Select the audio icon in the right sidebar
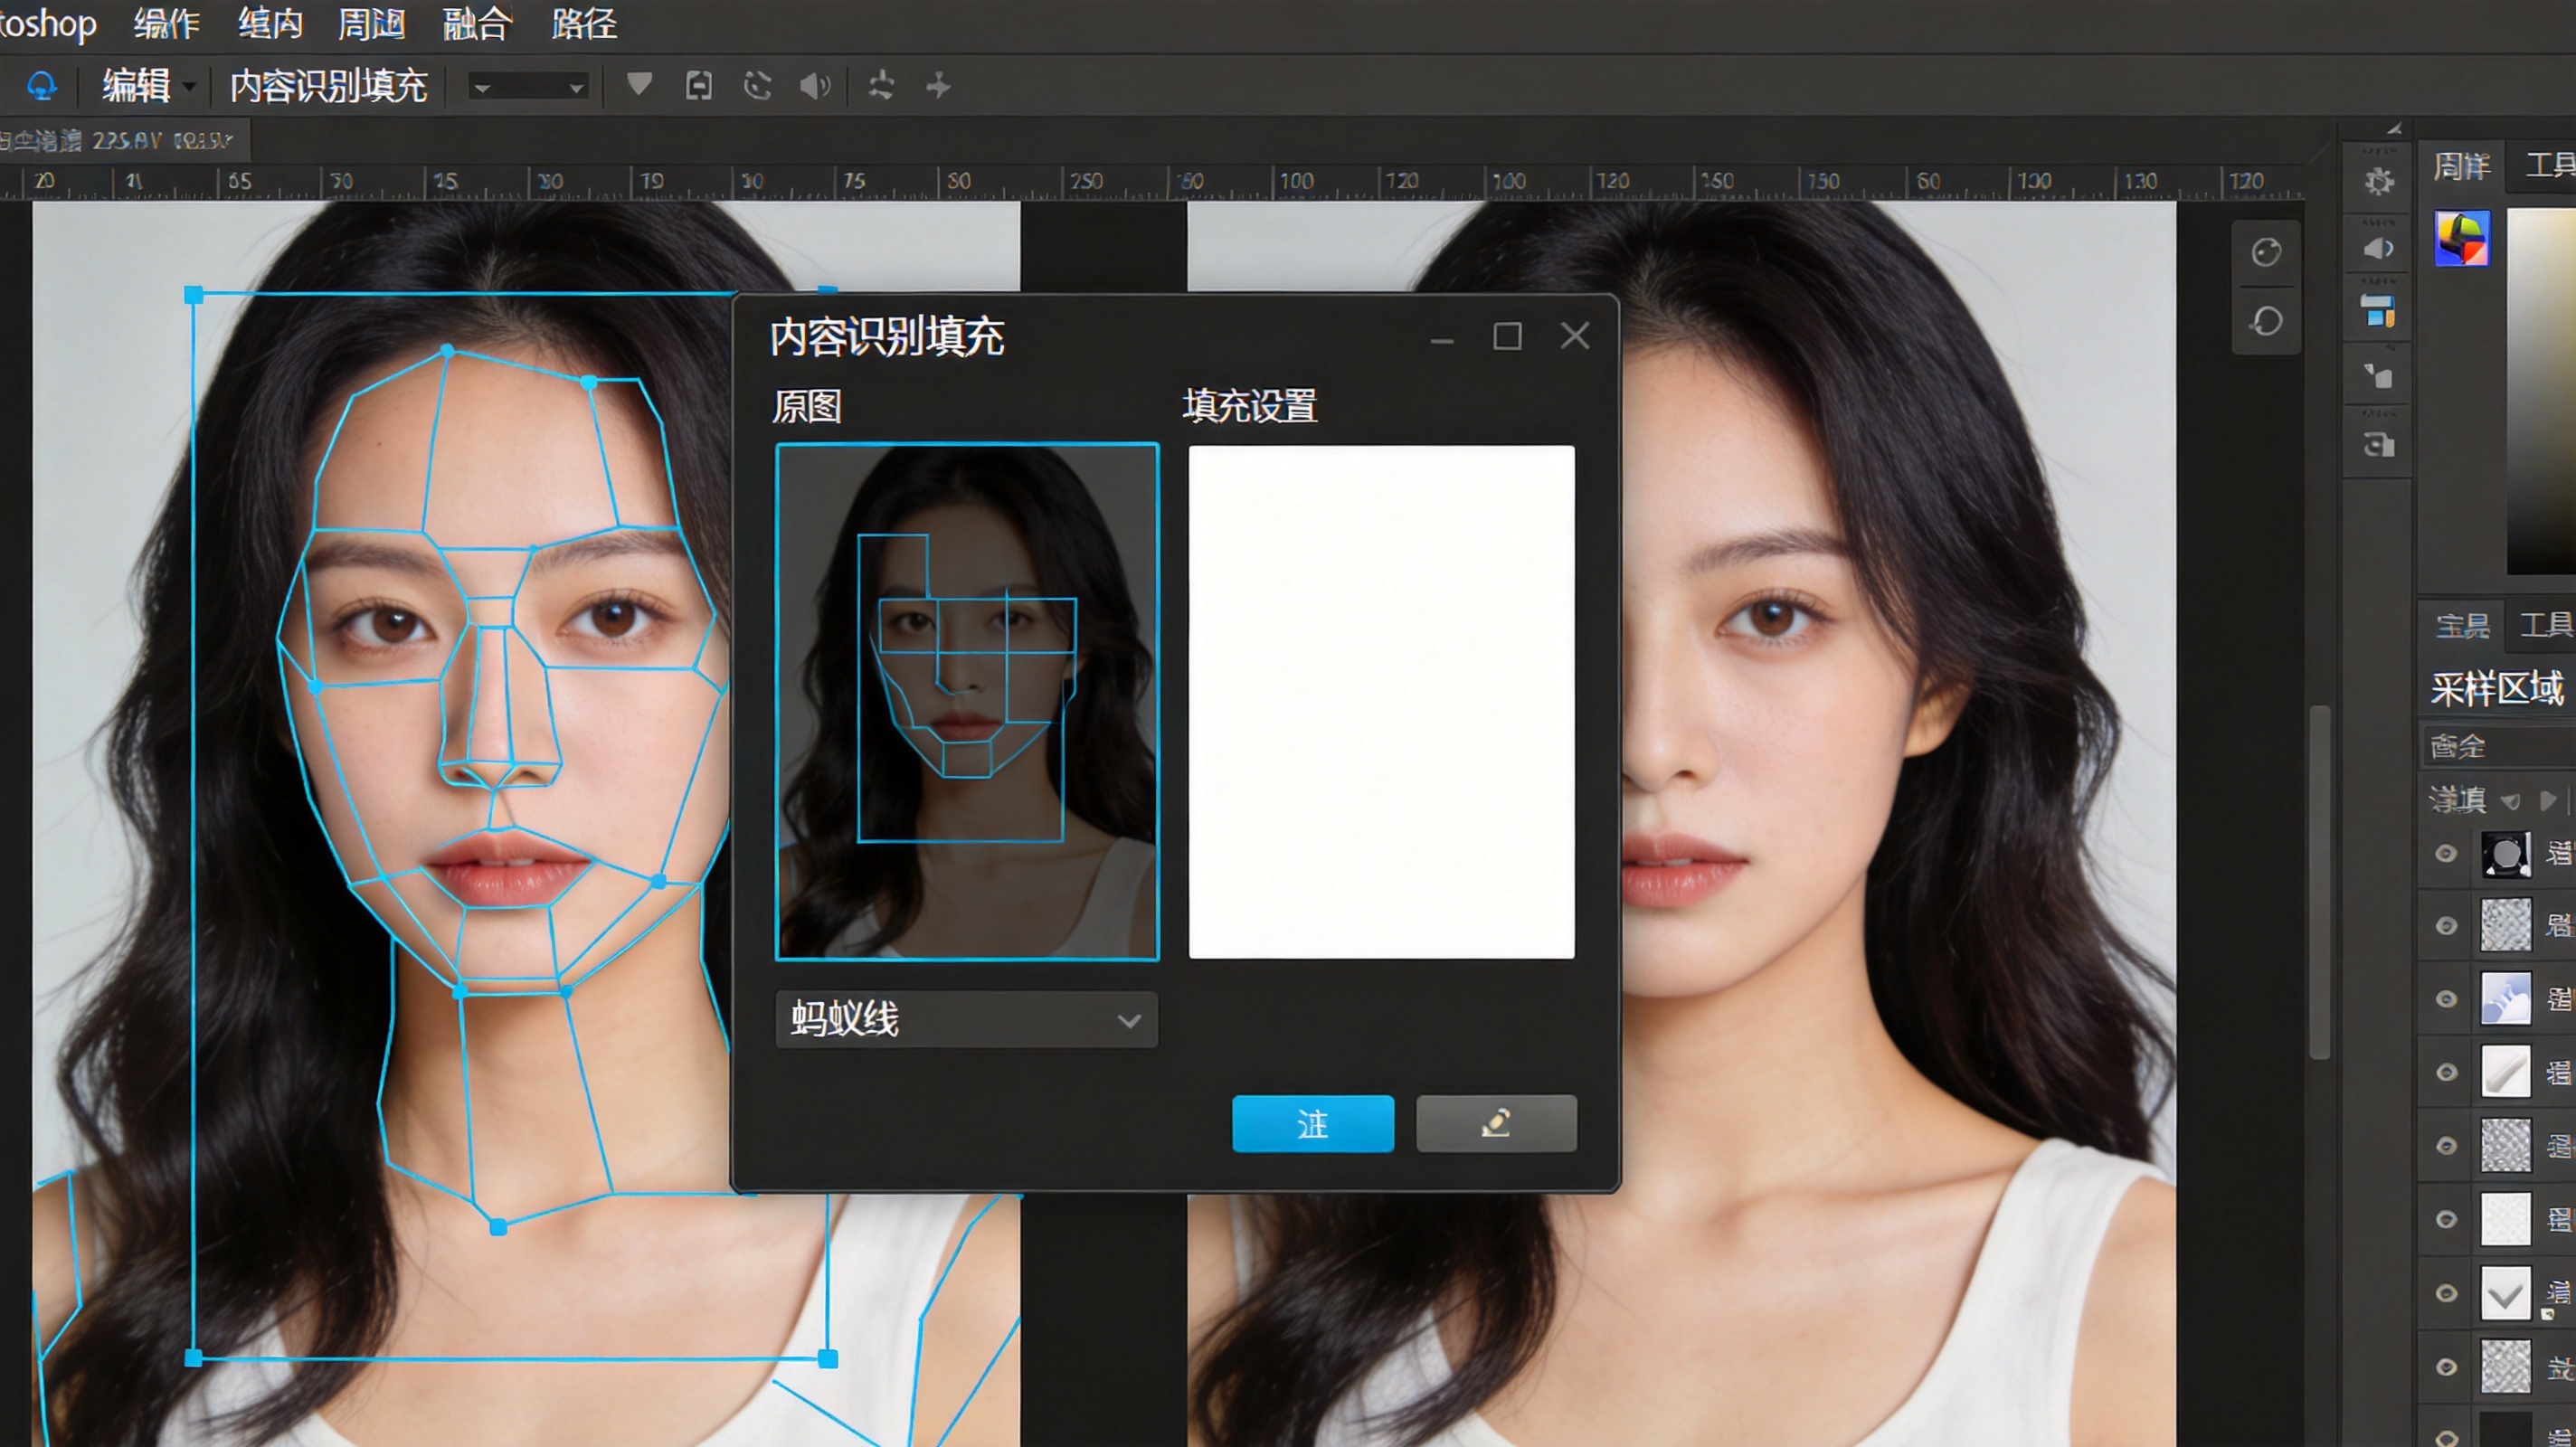Screen dimensions: 2576x1447 click(x=2379, y=249)
